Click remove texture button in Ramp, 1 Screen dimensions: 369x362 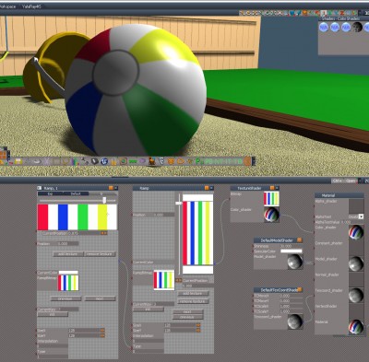point(101,254)
